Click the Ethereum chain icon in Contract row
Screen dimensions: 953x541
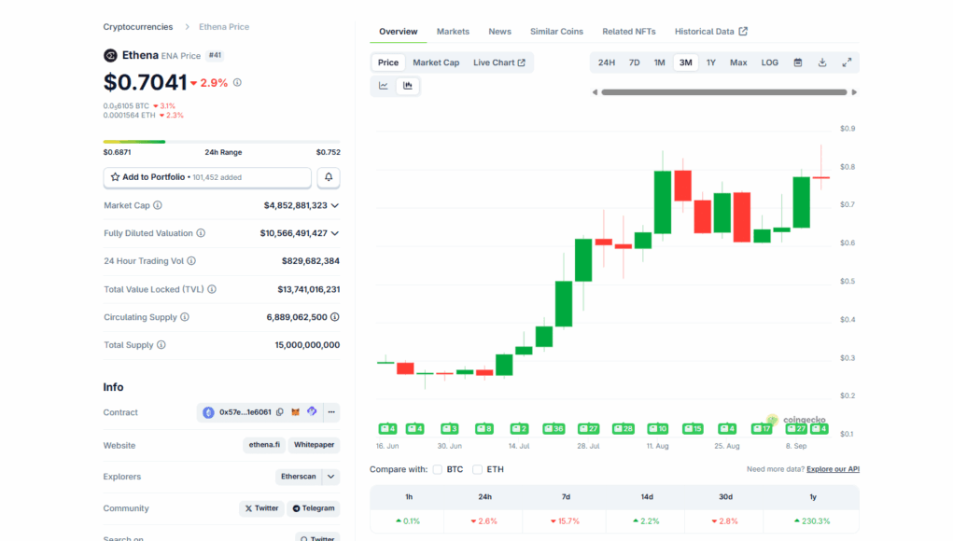(208, 412)
